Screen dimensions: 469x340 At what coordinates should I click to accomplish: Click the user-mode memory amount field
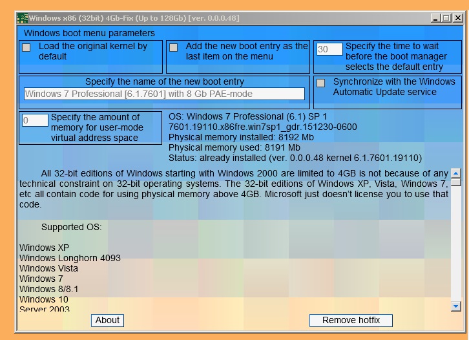tap(35, 120)
